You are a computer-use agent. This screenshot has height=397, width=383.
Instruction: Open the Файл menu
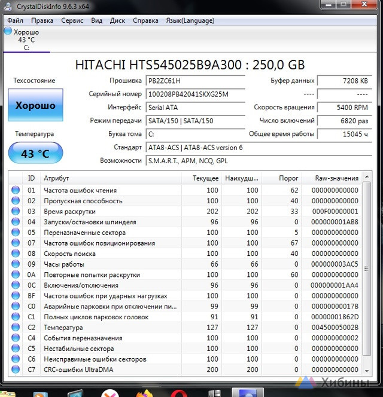pos(15,20)
